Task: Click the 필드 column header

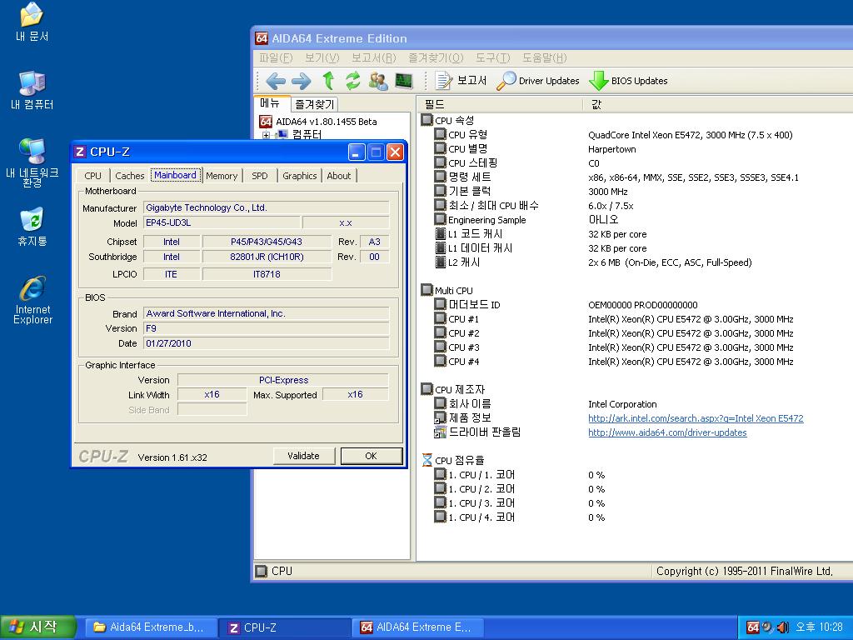Action: (x=500, y=104)
